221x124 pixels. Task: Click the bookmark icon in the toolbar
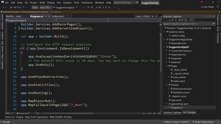pyautogui.click(x=109, y=7)
